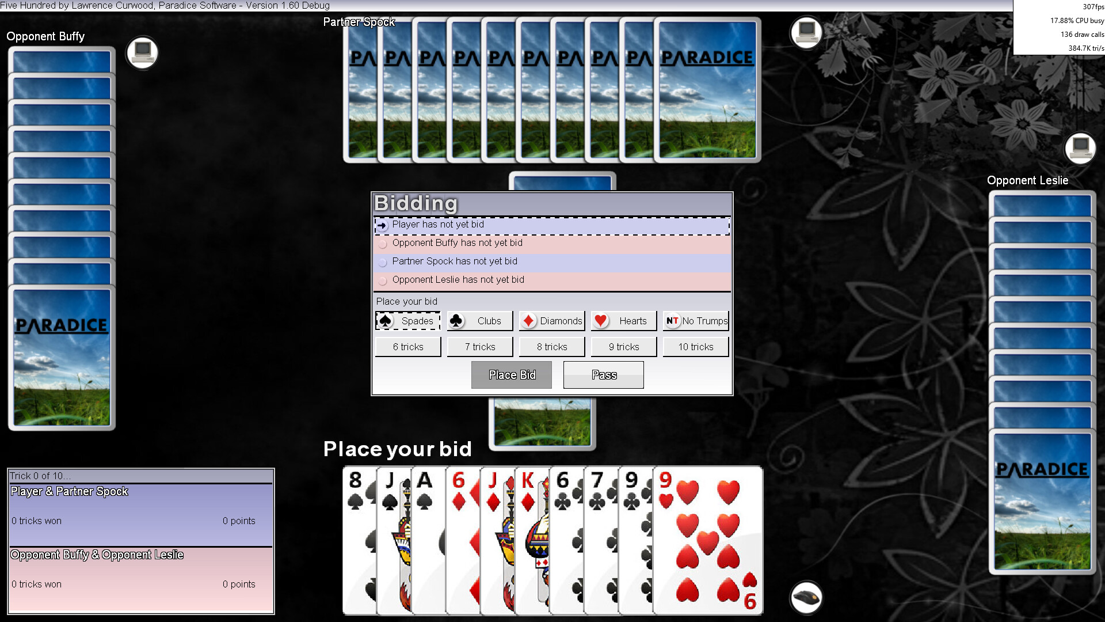The height and width of the screenshot is (622, 1105).
Task: Choose the 10 tricks bid
Action: 696,347
